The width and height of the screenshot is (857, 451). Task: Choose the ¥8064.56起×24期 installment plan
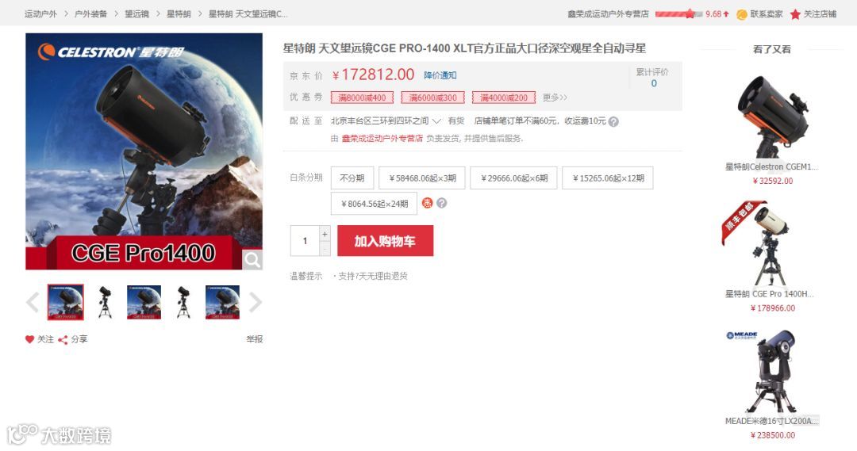(374, 204)
